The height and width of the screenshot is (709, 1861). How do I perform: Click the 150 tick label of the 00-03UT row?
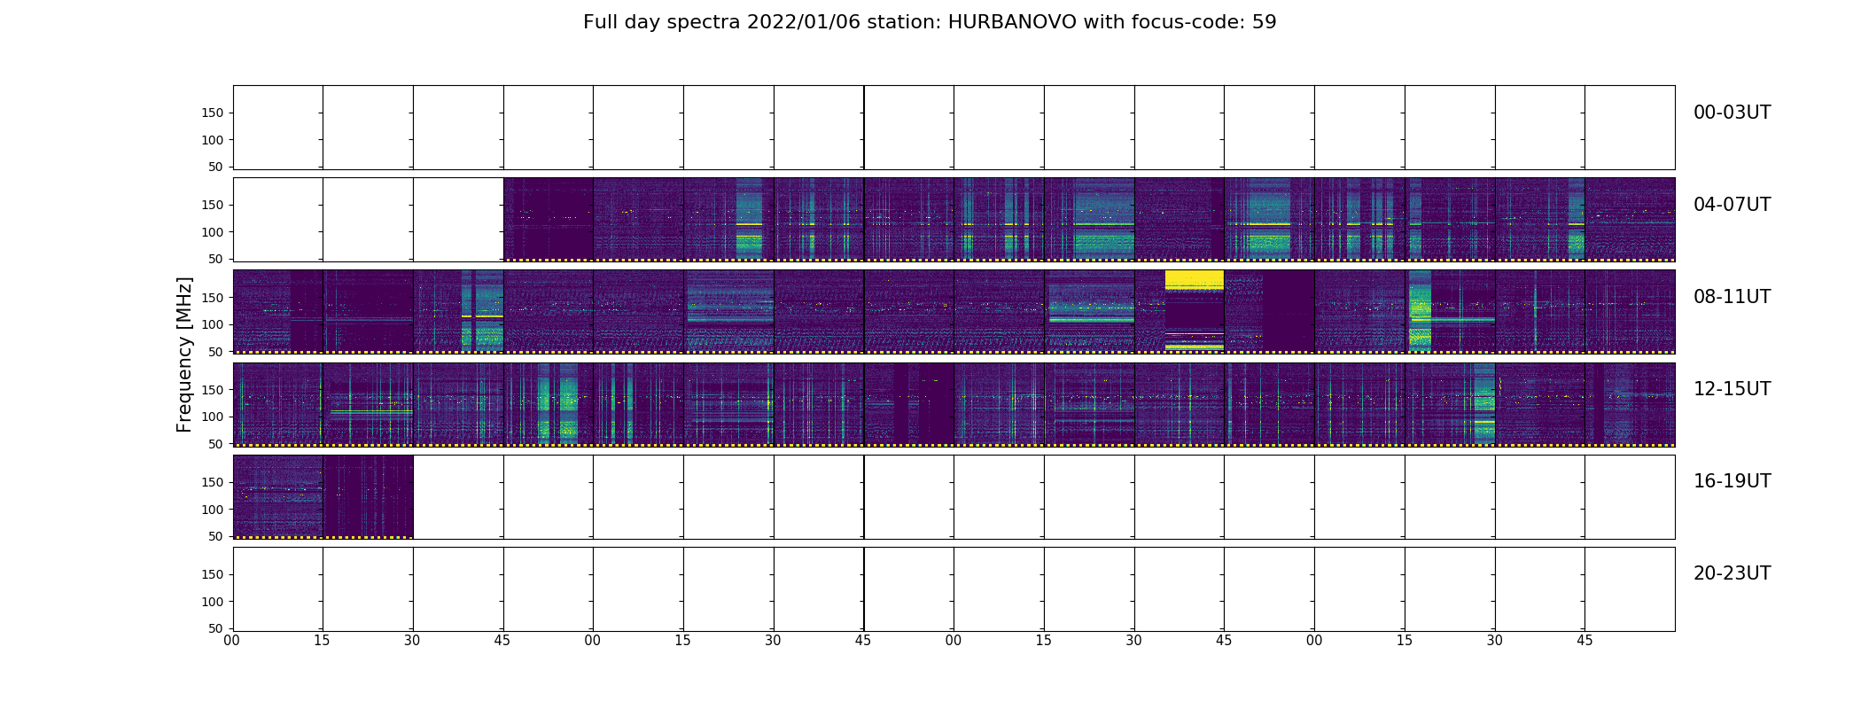(213, 113)
